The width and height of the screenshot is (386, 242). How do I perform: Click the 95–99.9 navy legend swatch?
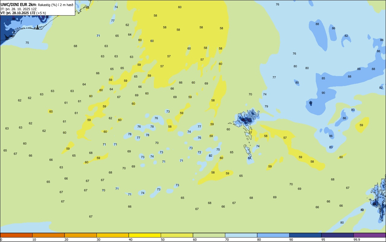point(337,235)
